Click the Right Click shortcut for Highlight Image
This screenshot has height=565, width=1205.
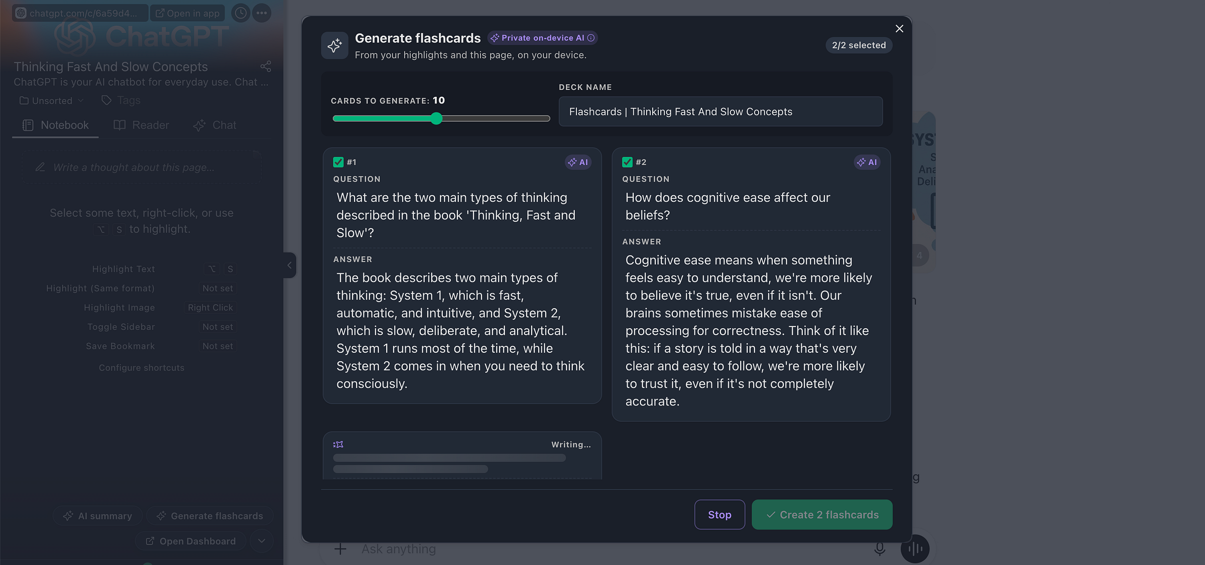coord(210,308)
